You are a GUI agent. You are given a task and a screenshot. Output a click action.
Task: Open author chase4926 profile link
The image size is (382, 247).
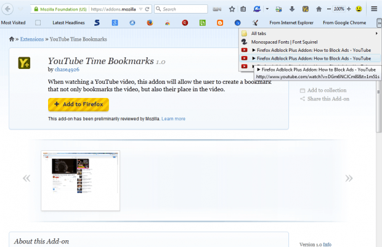(x=67, y=70)
